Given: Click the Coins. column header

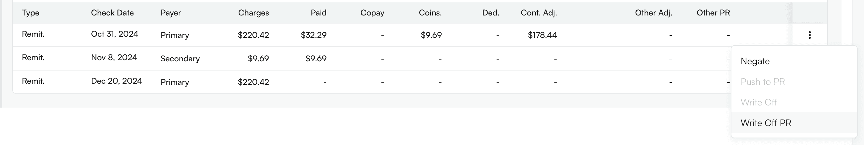Looking at the screenshot, I should point(430,13).
